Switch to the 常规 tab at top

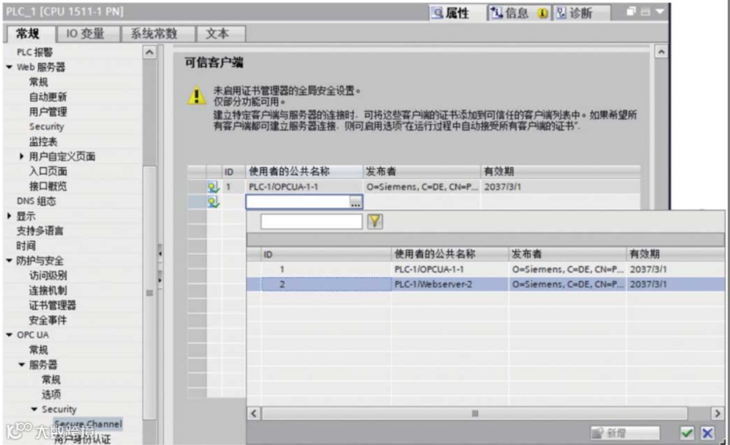click(x=29, y=34)
